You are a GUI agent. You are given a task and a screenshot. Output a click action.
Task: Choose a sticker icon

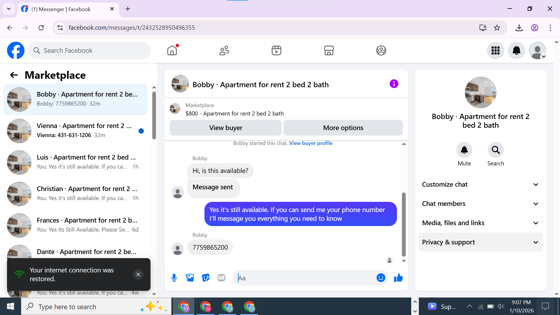coord(206,278)
